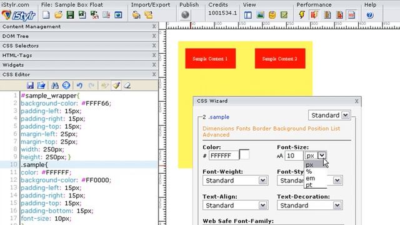Open a file with yellow folder icon
Viewport: 400px width, 225px height.
tap(58, 15)
